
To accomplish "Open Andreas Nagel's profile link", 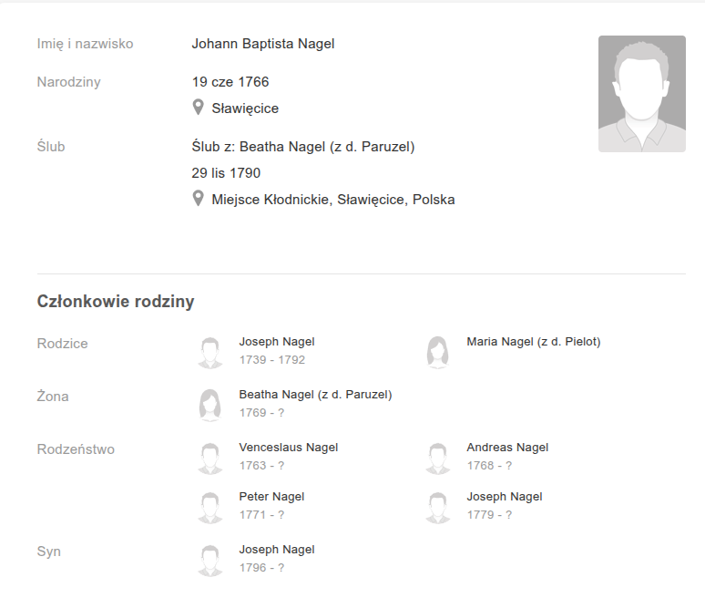I will point(507,448).
